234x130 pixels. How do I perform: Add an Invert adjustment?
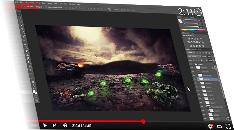(x=191, y=46)
